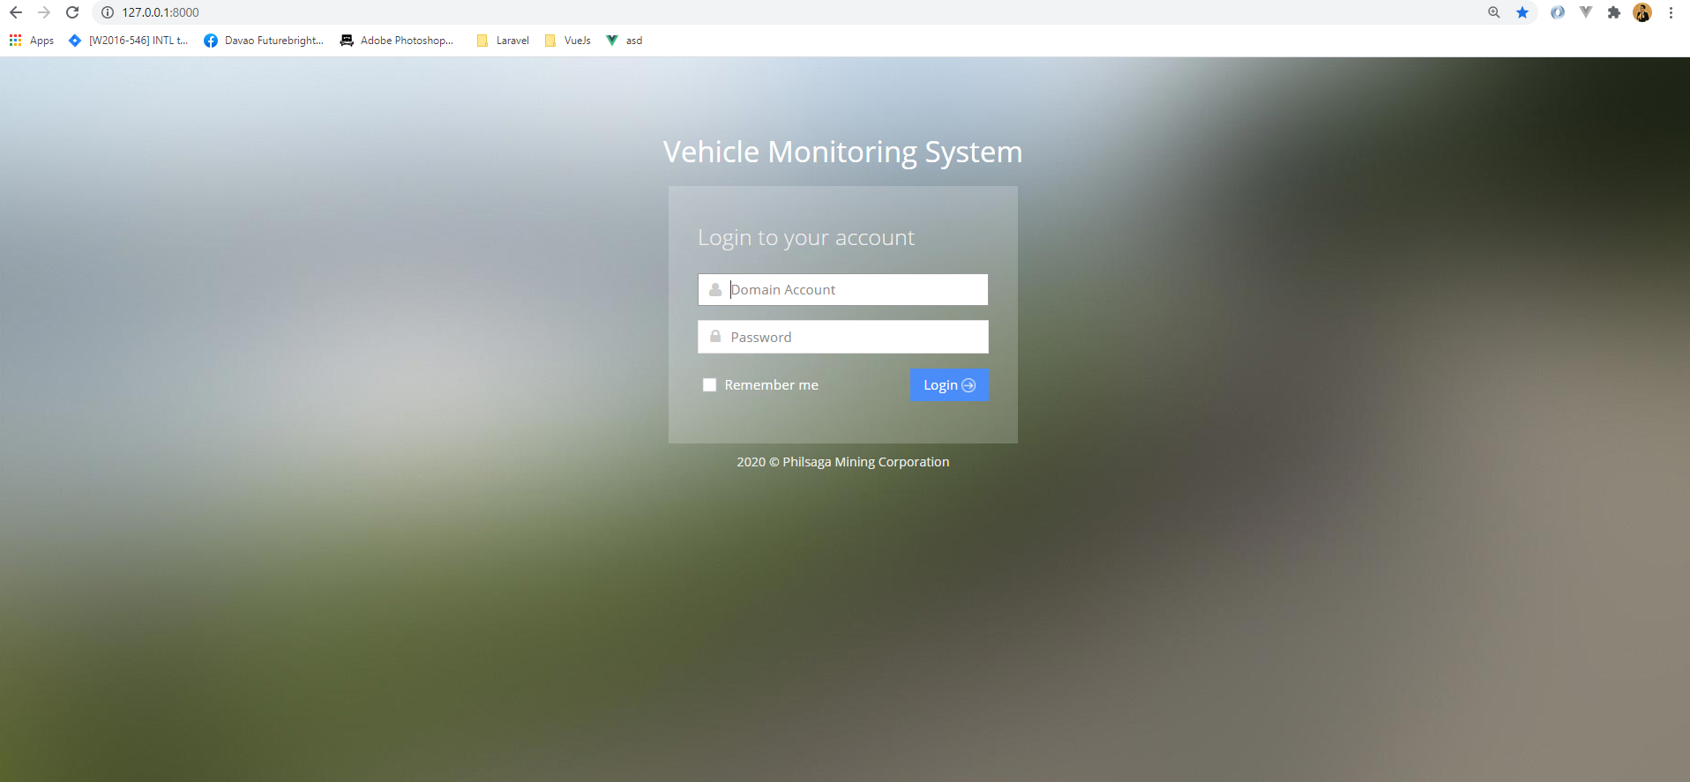Open the Vue devtools extension icon
This screenshot has width=1690, height=782.
coord(1586,12)
